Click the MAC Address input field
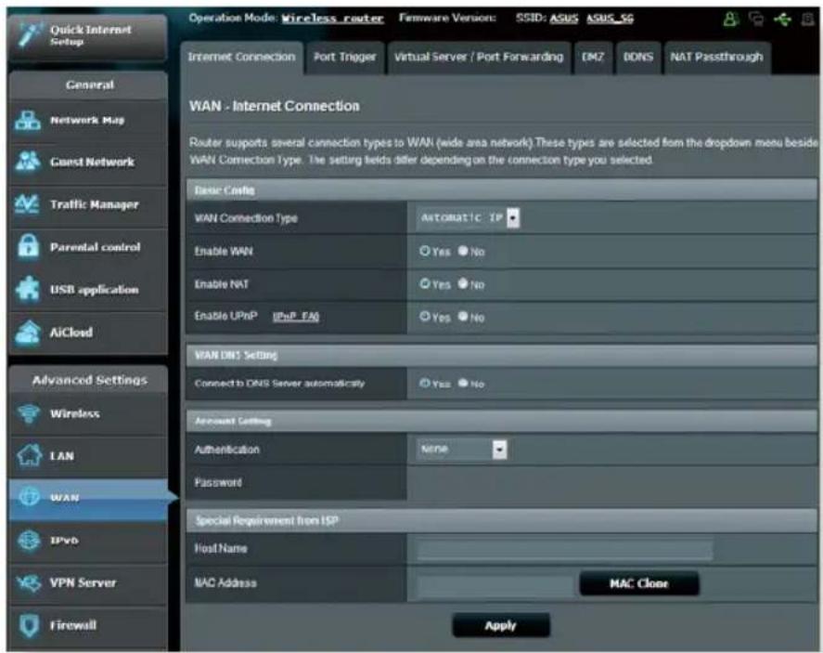Image resolution: width=823 pixels, height=653 pixels. 495,583
